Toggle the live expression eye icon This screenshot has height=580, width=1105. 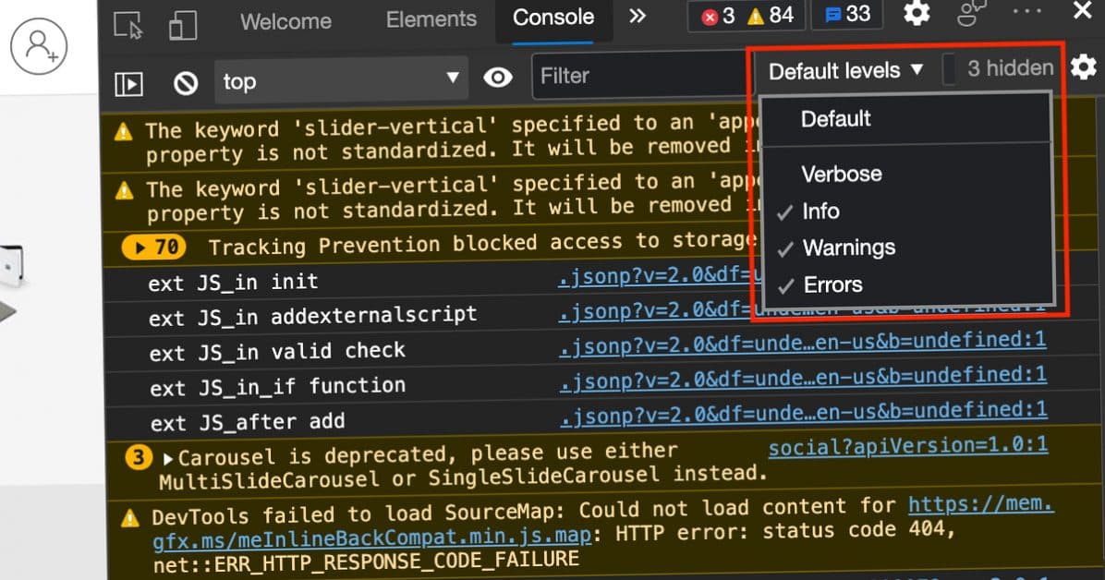498,78
